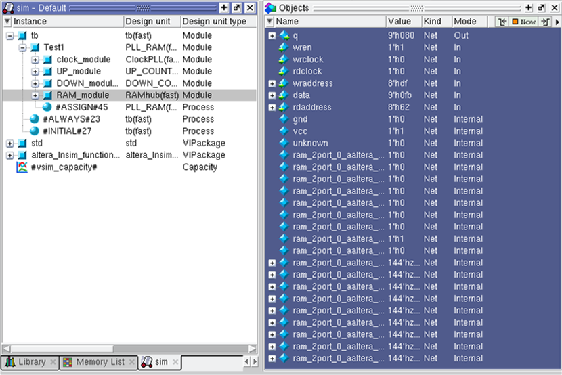The height and width of the screenshot is (375, 562).
Task: Expand the clock_module instance
Action: [35, 60]
